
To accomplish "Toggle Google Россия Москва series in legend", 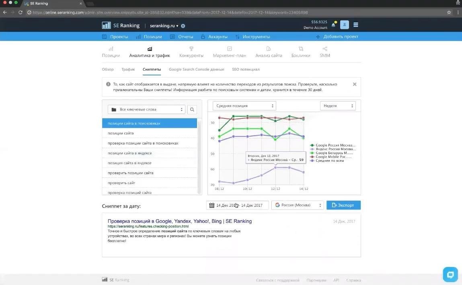I will pyautogui.click(x=333, y=145).
